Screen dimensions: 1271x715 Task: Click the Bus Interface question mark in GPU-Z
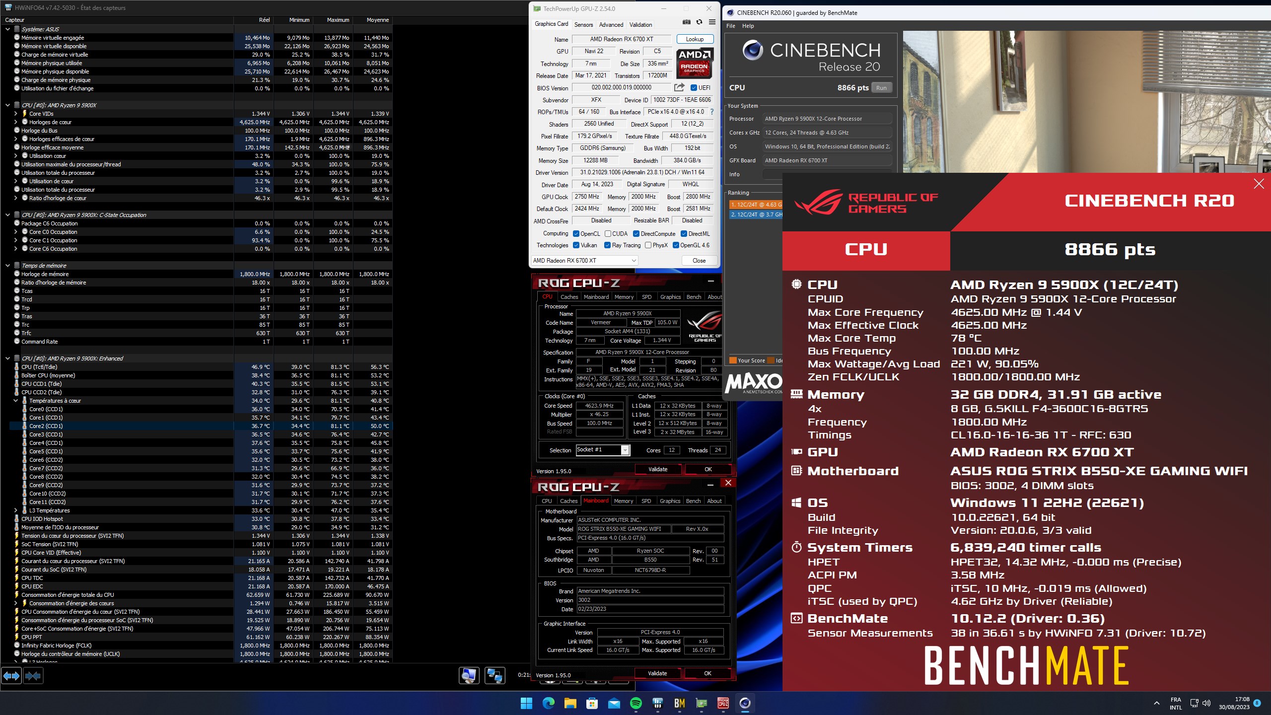[x=711, y=112]
